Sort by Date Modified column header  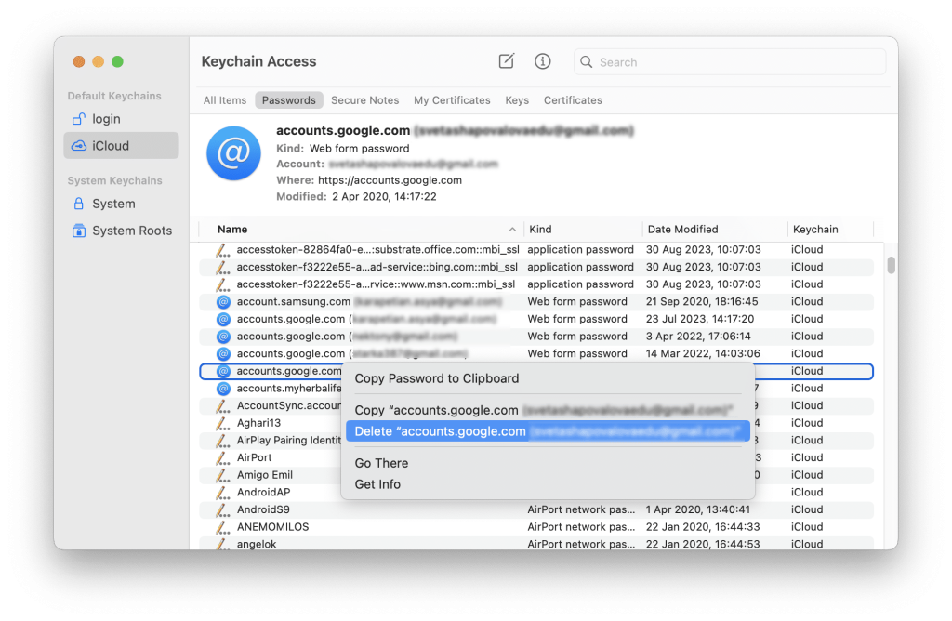click(715, 230)
